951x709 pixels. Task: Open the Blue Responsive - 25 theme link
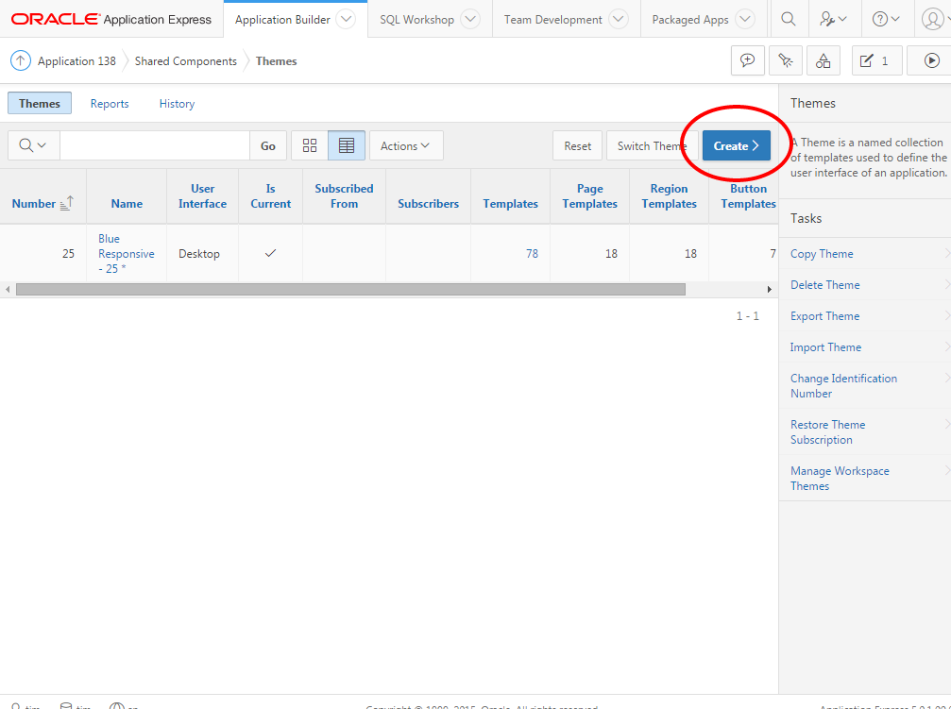click(x=126, y=254)
